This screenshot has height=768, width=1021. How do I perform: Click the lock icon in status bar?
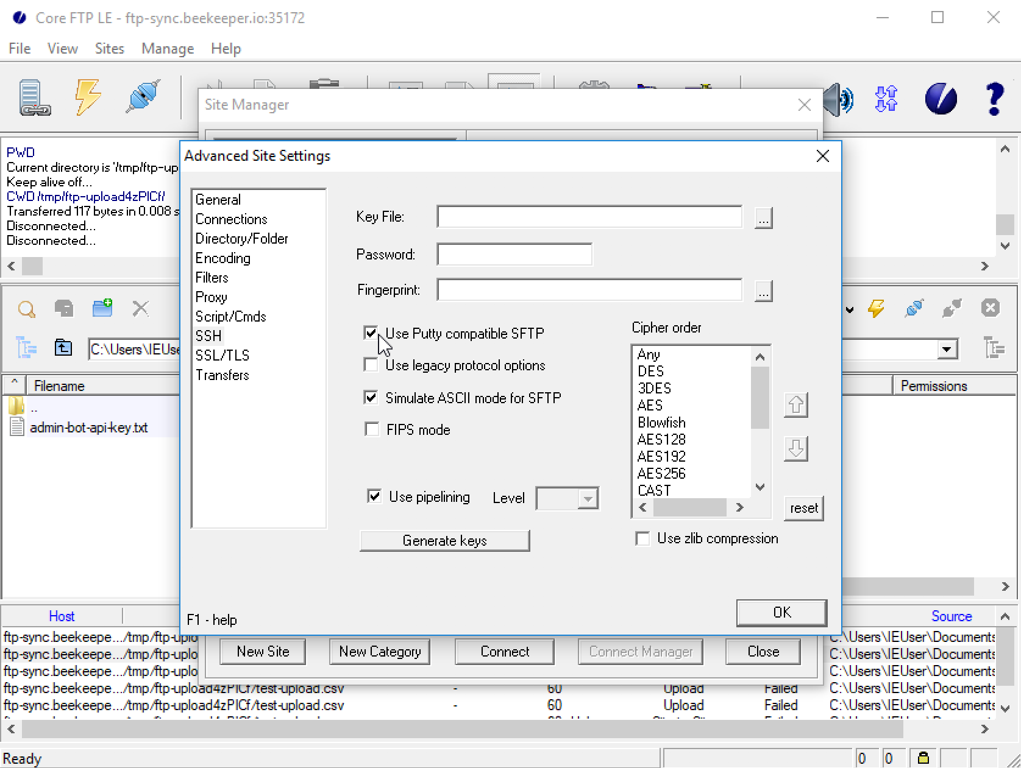923,758
